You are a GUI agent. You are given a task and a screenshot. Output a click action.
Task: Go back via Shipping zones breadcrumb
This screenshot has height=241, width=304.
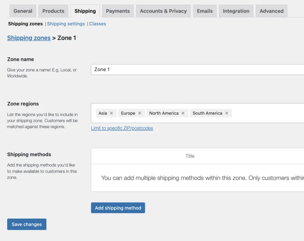pos(29,38)
